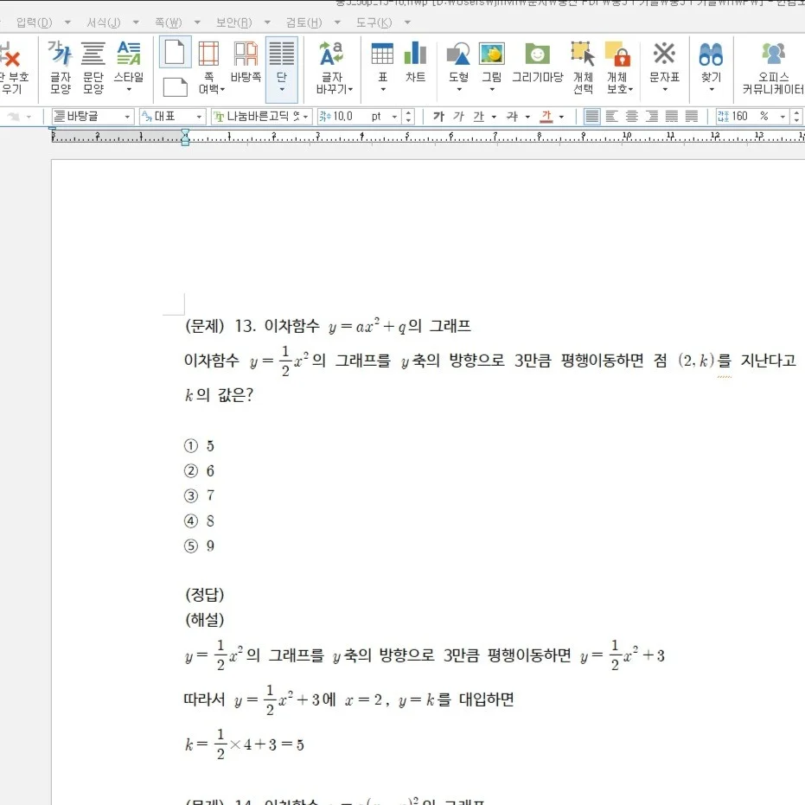The image size is (805, 805).
Task: Click the (정답) answer label
Action: 204,595
